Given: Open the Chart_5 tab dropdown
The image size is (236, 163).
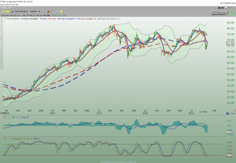Looking at the screenshot, I should click(x=6, y=8).
